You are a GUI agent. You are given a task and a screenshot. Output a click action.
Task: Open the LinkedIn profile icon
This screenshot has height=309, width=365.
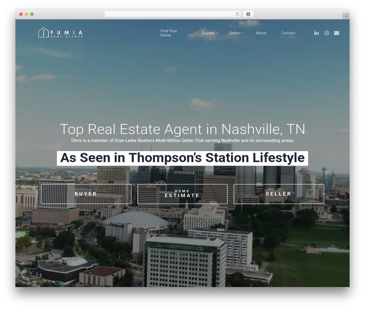(x=317, y=33)
